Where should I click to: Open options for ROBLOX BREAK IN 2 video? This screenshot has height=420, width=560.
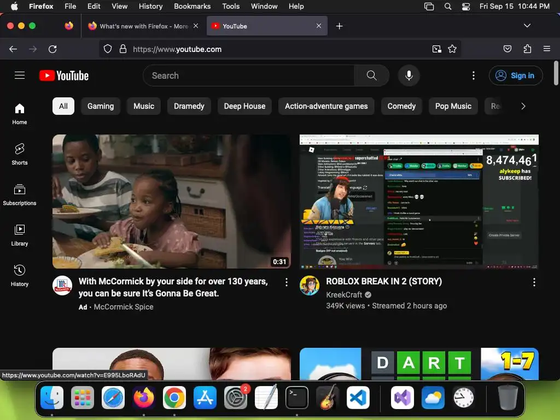534,283
